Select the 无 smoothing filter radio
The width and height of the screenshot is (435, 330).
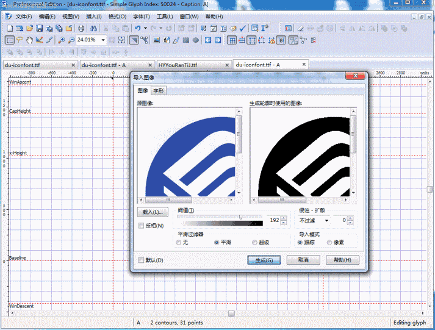pos(179,242)
